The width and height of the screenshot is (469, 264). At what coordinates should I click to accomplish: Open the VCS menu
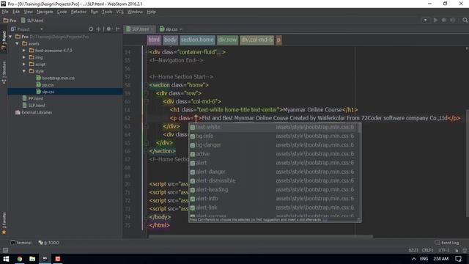(119, 12)
